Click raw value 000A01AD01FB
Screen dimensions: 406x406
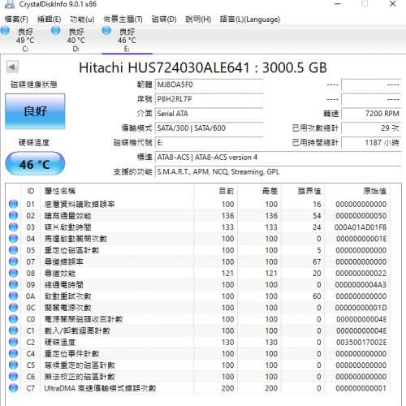[361, 227]
